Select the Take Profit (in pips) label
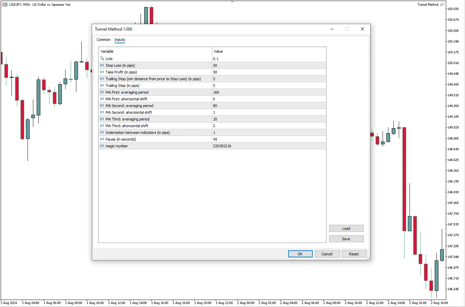This screenshot has width=465, height=307. coord(121,72)
